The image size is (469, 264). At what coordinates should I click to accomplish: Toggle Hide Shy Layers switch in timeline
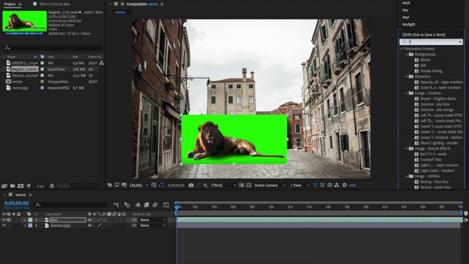point(138,205)
